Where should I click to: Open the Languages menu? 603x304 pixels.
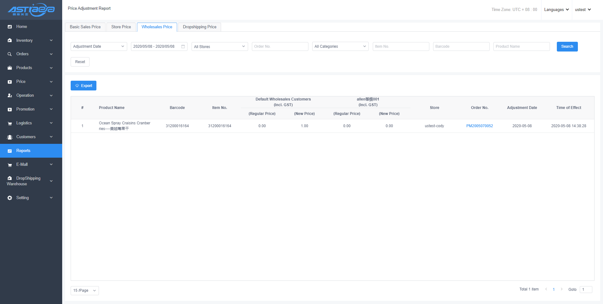point(556,10)
